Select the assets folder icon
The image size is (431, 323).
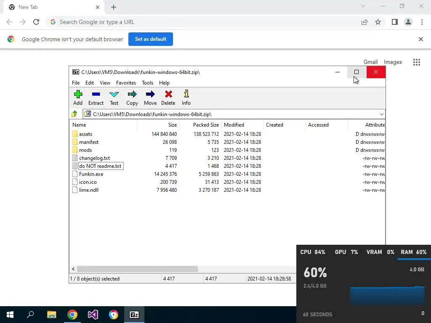[75, 134]
